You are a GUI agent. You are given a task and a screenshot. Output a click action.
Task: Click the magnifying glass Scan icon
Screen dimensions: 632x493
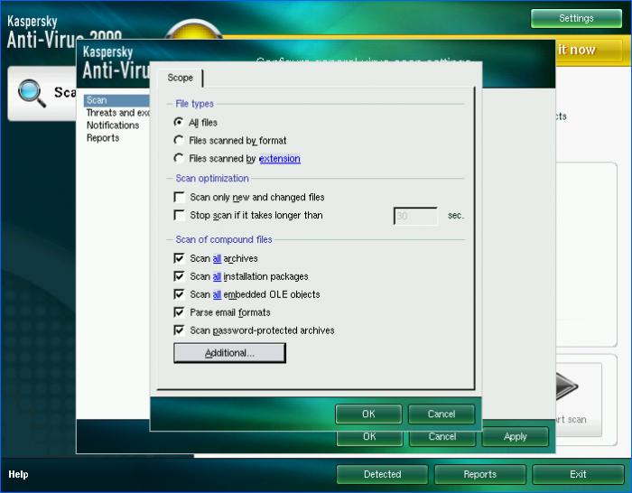click(32, 93)
